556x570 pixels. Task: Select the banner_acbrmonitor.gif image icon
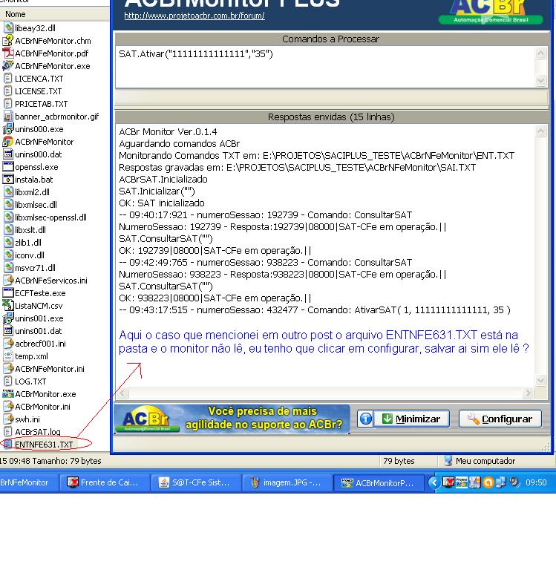(x=8, y=117)
